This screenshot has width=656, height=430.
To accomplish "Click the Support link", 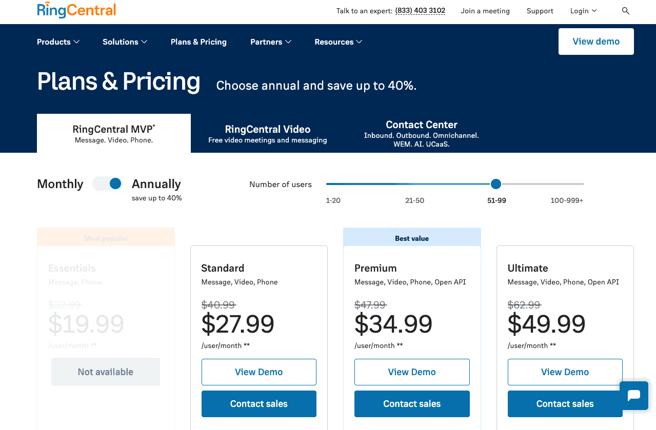I will (540, 11).
